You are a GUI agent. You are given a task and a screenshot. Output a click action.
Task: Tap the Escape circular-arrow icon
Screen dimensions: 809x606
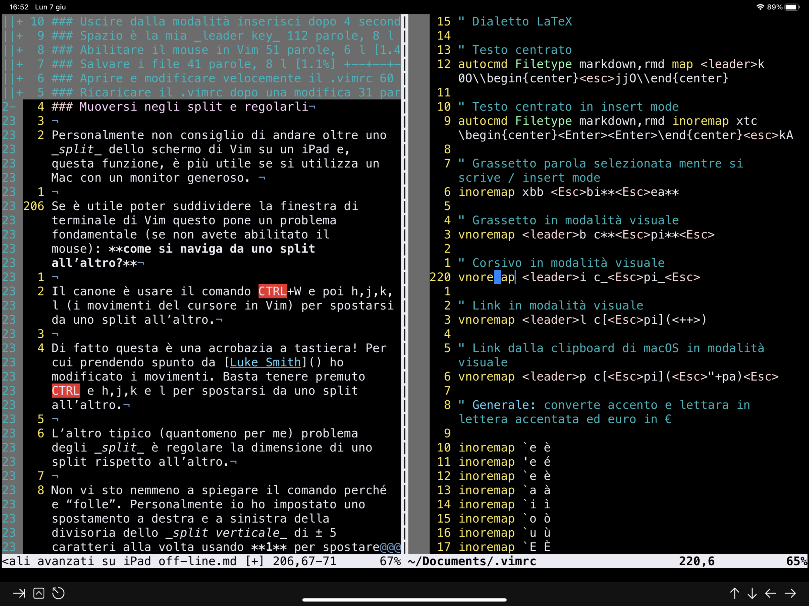(x=58, y=593)
